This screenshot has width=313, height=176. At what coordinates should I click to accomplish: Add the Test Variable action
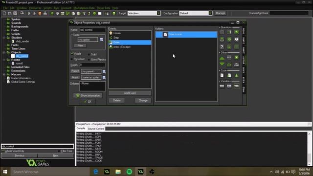[x=229, y=86]
